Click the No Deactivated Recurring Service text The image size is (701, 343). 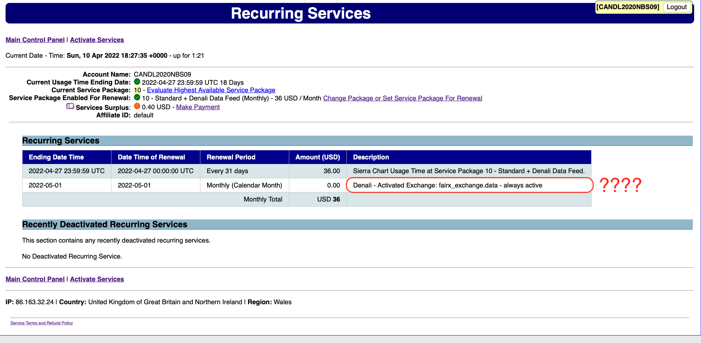(72, 256)
